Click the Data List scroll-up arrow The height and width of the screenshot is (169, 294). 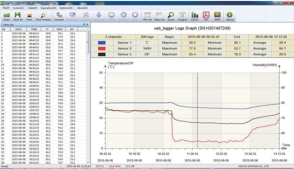point(88,29)
